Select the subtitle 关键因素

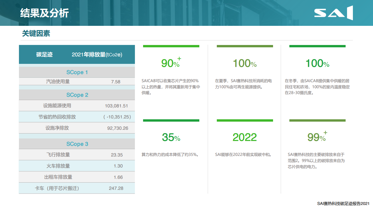(36, 33)
